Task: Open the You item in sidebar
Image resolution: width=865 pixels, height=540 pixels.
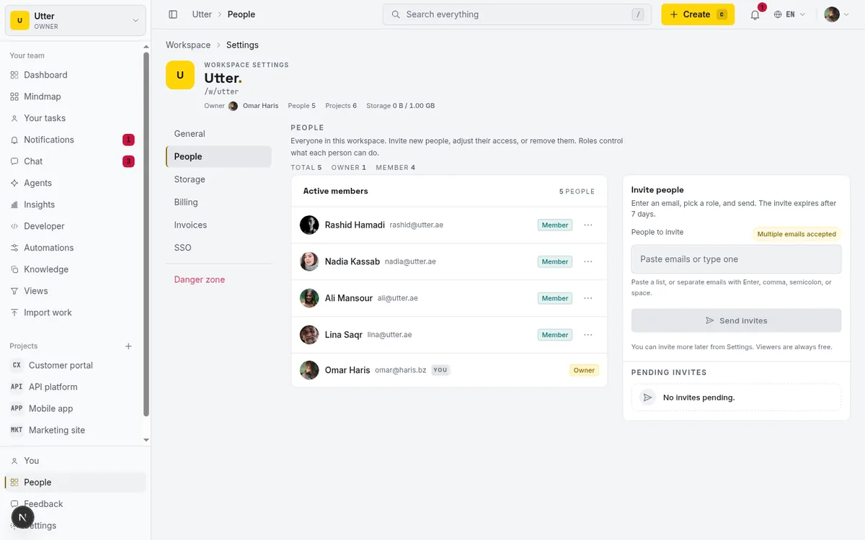Action: click(x=75, y=461)
